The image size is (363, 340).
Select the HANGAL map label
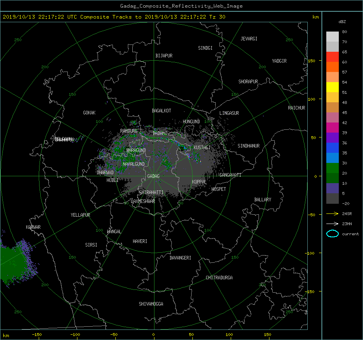click(114, 232)
